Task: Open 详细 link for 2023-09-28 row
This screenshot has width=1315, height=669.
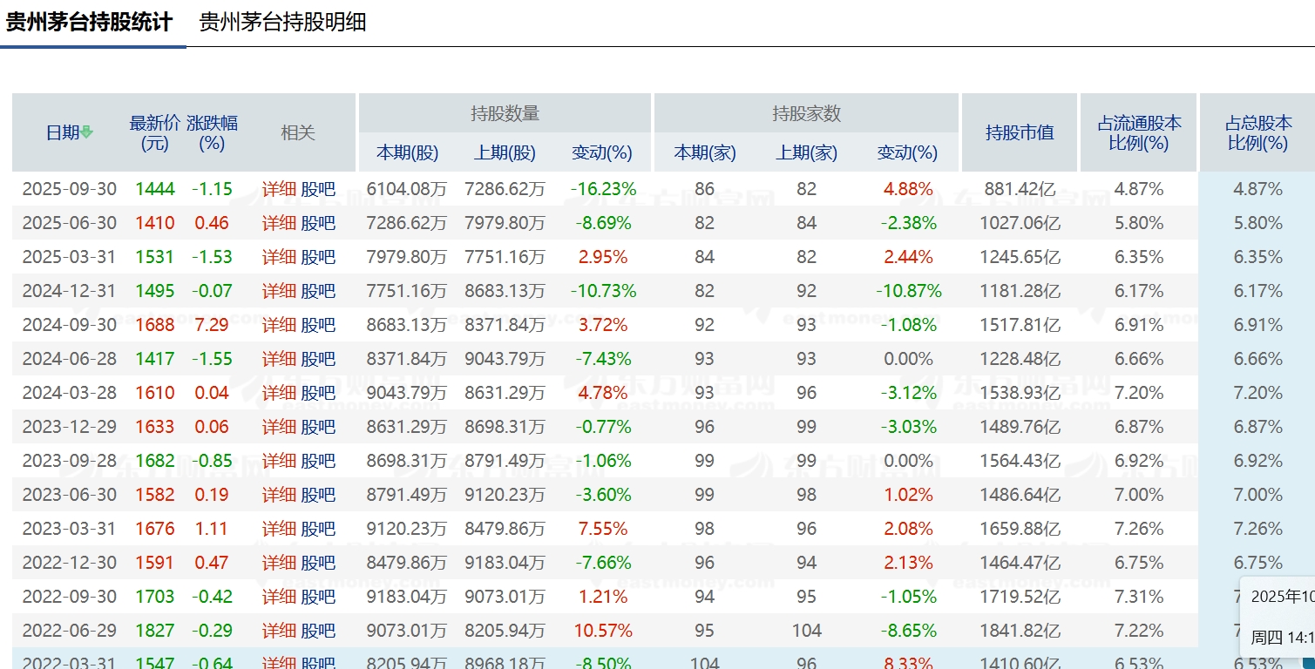Action: [279, 461]
